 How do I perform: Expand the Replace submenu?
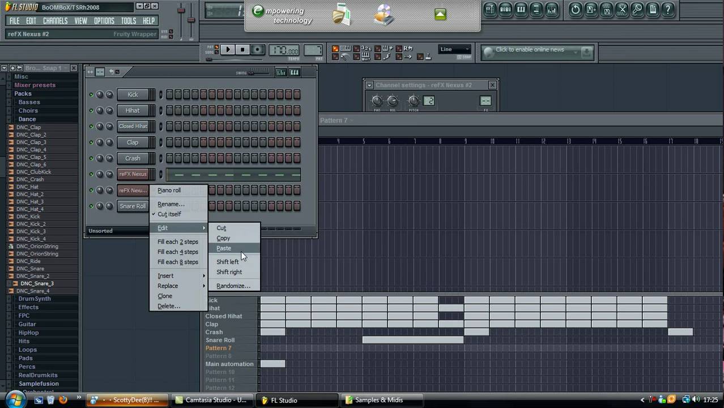pos(178,286)
